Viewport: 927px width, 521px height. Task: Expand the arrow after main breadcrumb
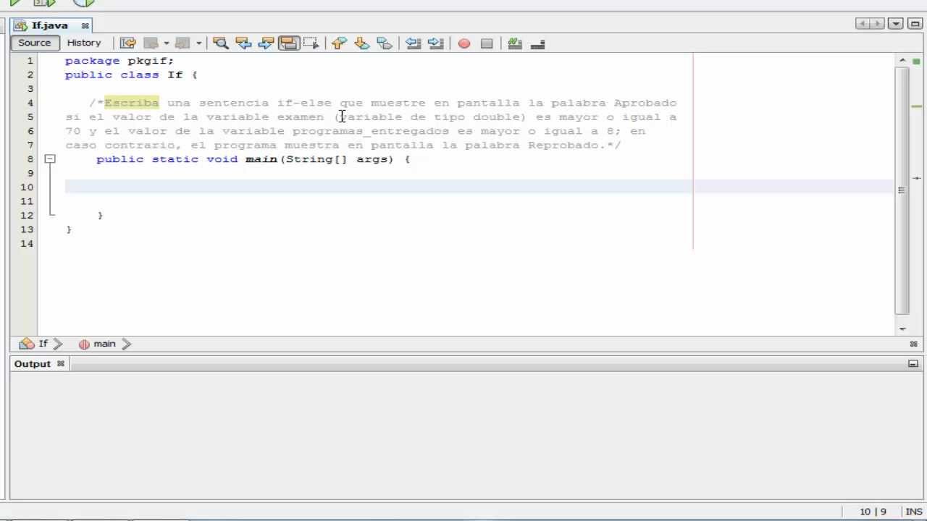pos(127,344)
